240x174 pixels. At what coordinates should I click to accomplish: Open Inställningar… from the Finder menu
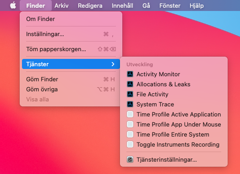pyautogui.click(x=71, y=34)
